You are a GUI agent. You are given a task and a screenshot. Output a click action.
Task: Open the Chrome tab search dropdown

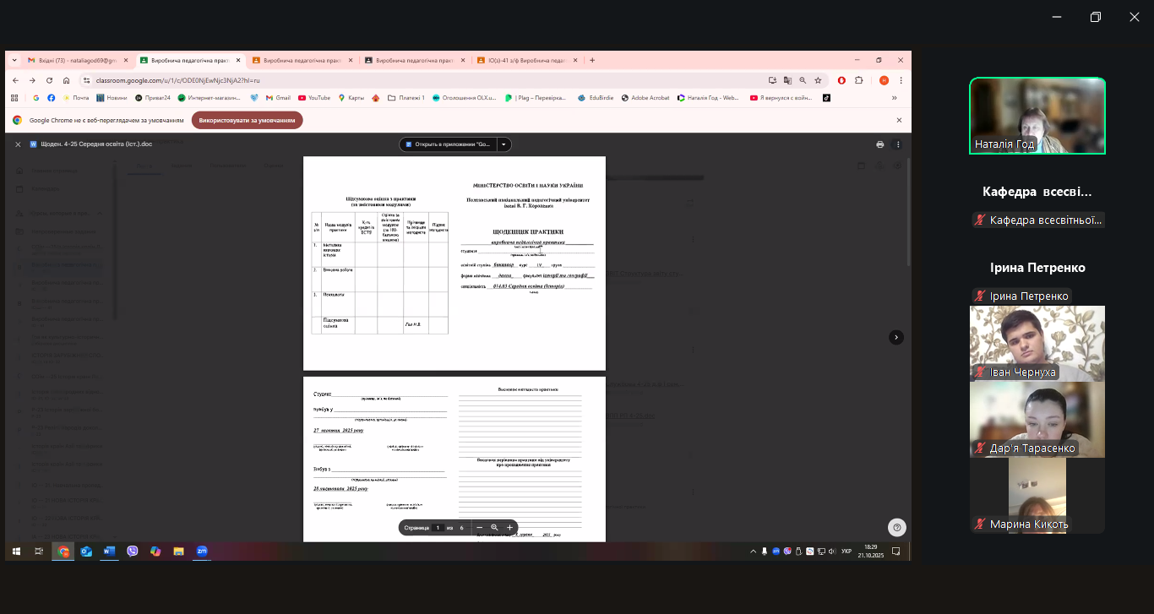point(14,61)
